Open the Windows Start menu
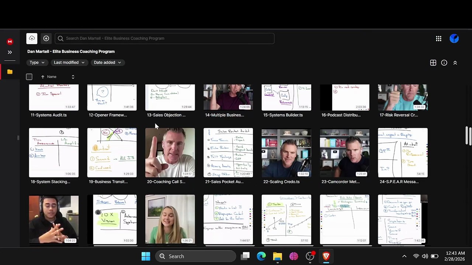Viewport: 472px width, 265px height. pyautogui.click(x=146, y=256)
